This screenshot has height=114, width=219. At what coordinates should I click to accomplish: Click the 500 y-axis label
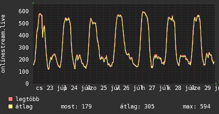tap(24, 23)
